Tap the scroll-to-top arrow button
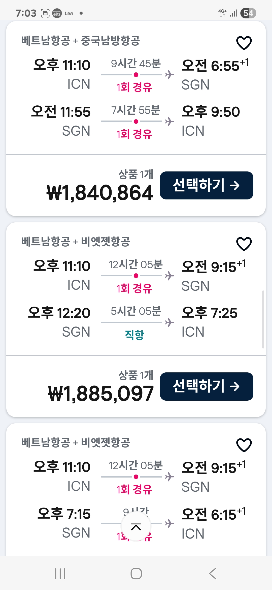Screen dimensions: 272x590 (x=136, y=527)
